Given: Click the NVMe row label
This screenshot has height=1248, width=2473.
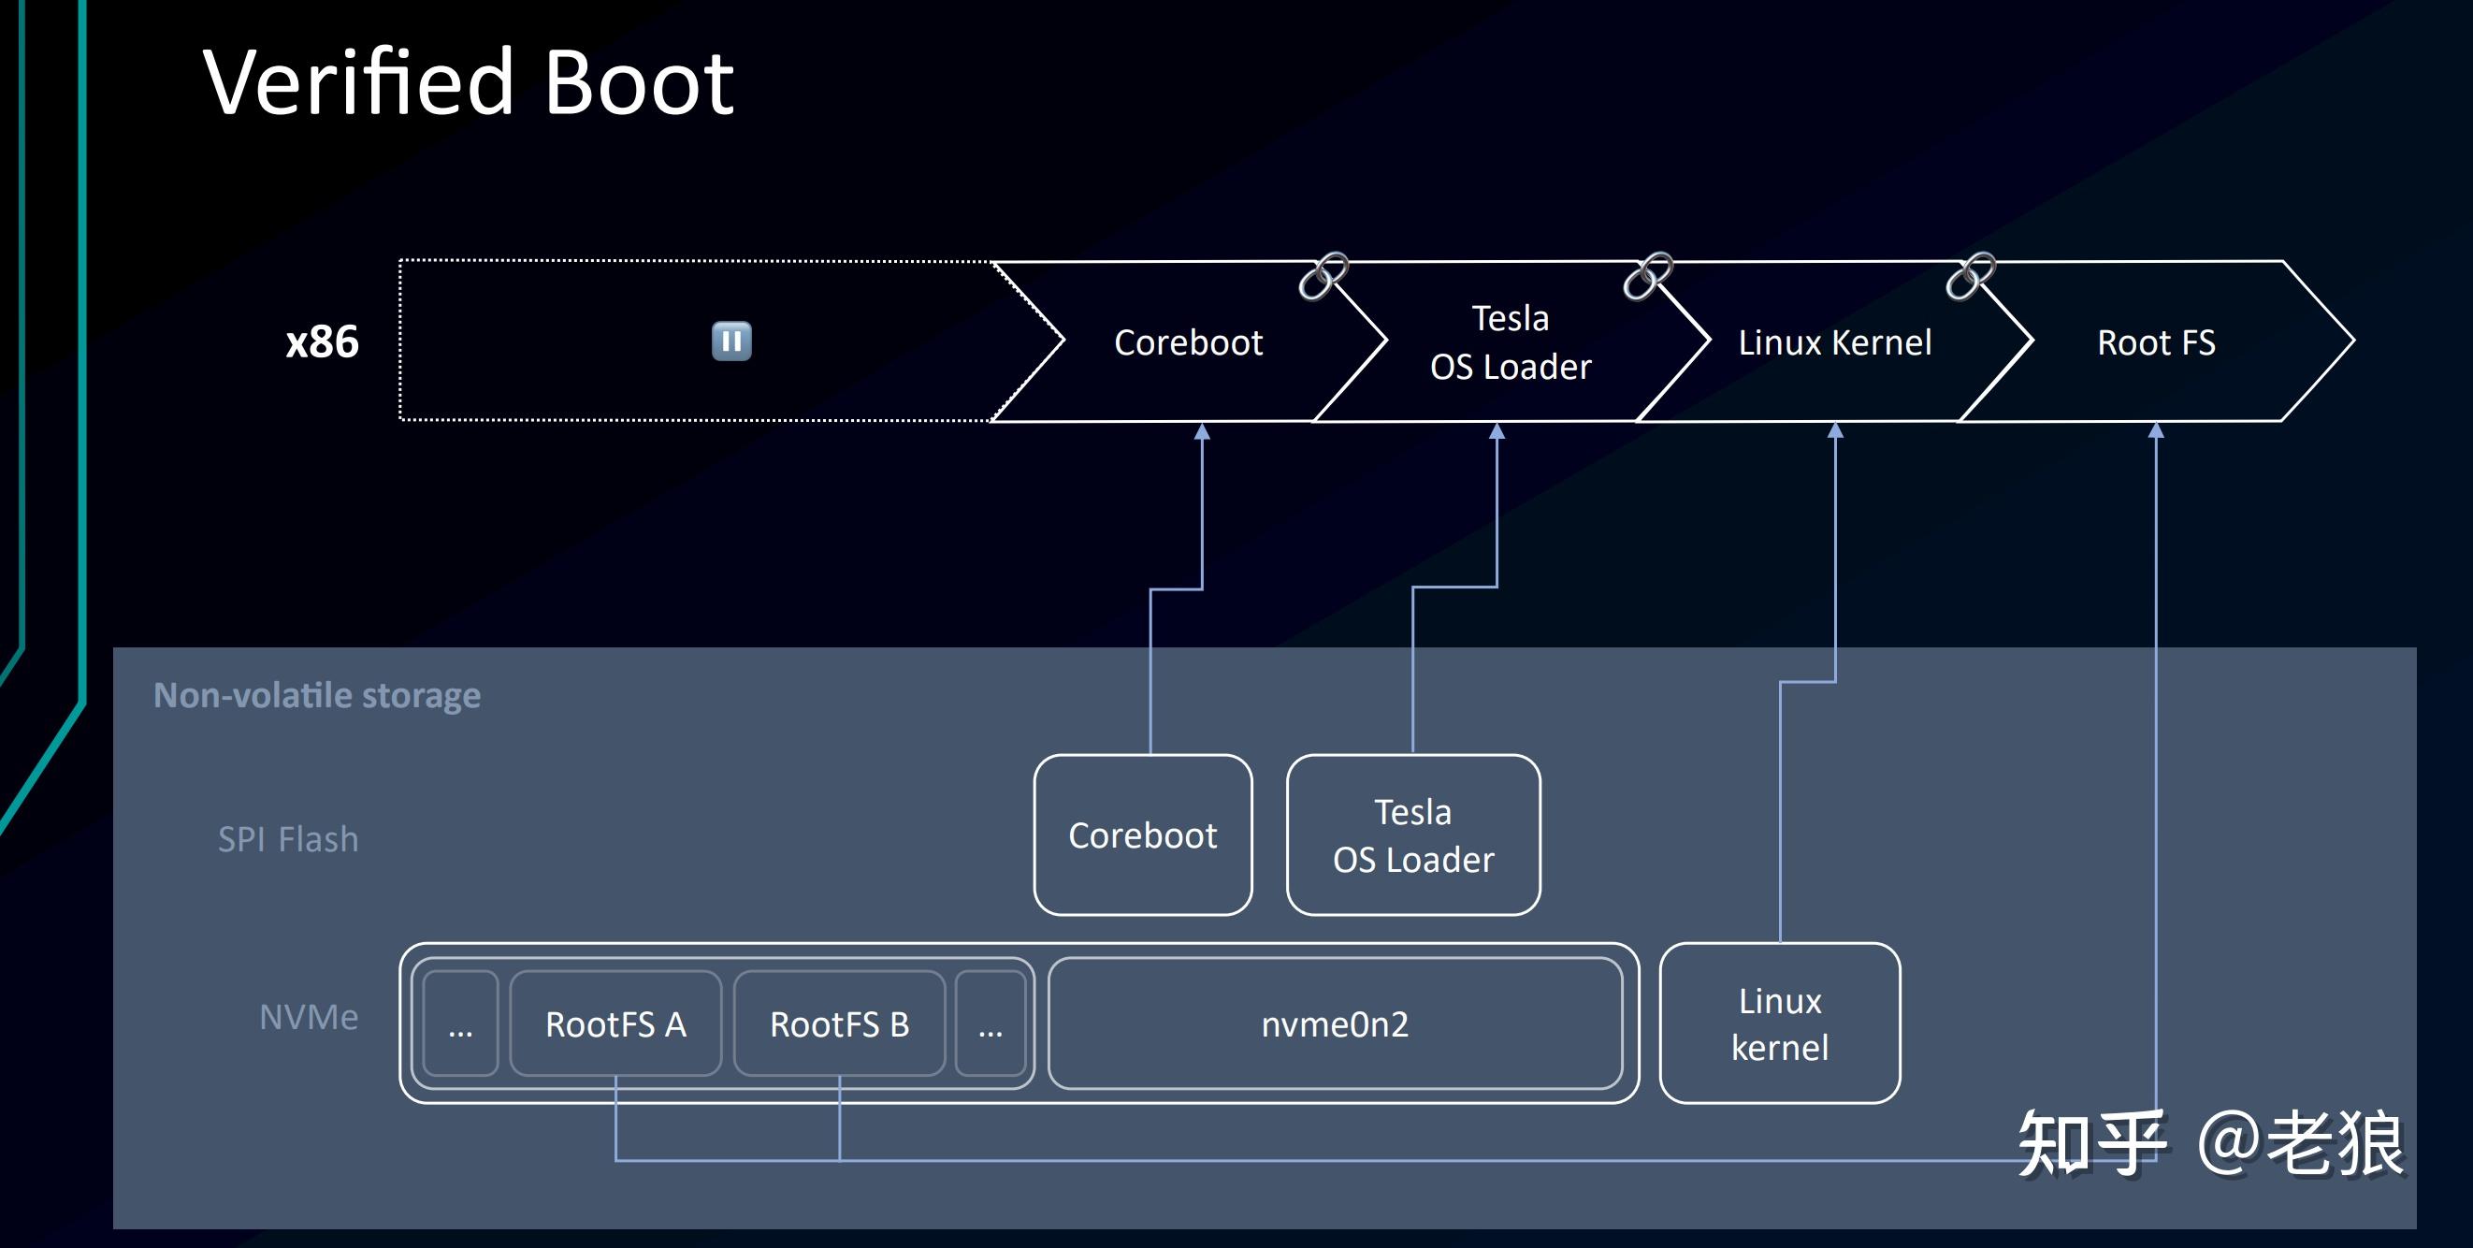Looking at the screenshot, I should (x=308, y=1017).
